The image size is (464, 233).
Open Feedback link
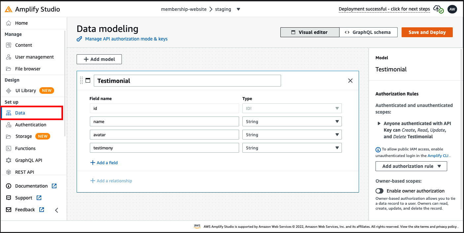coord(25,210)
